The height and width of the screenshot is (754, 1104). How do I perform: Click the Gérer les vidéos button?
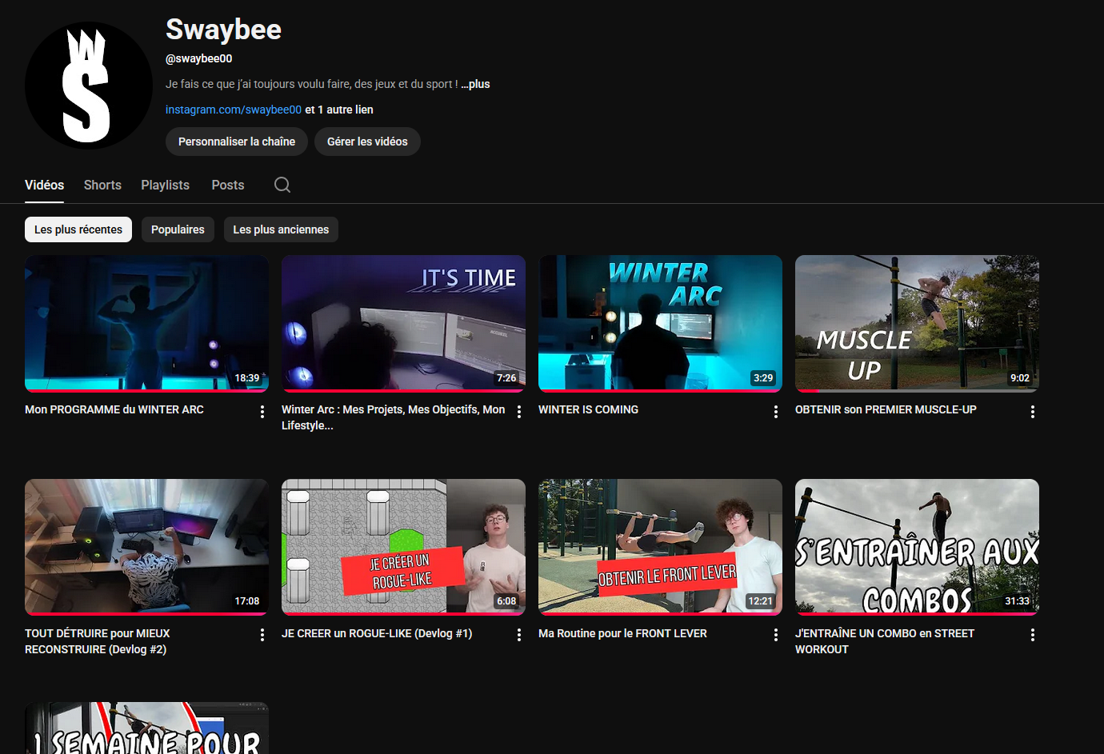pyautogui.click(x=367, y=142)
